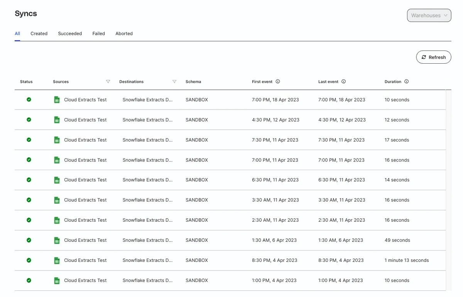Click status checkmark for 11 Apr 2:30 AM sync

29,220
